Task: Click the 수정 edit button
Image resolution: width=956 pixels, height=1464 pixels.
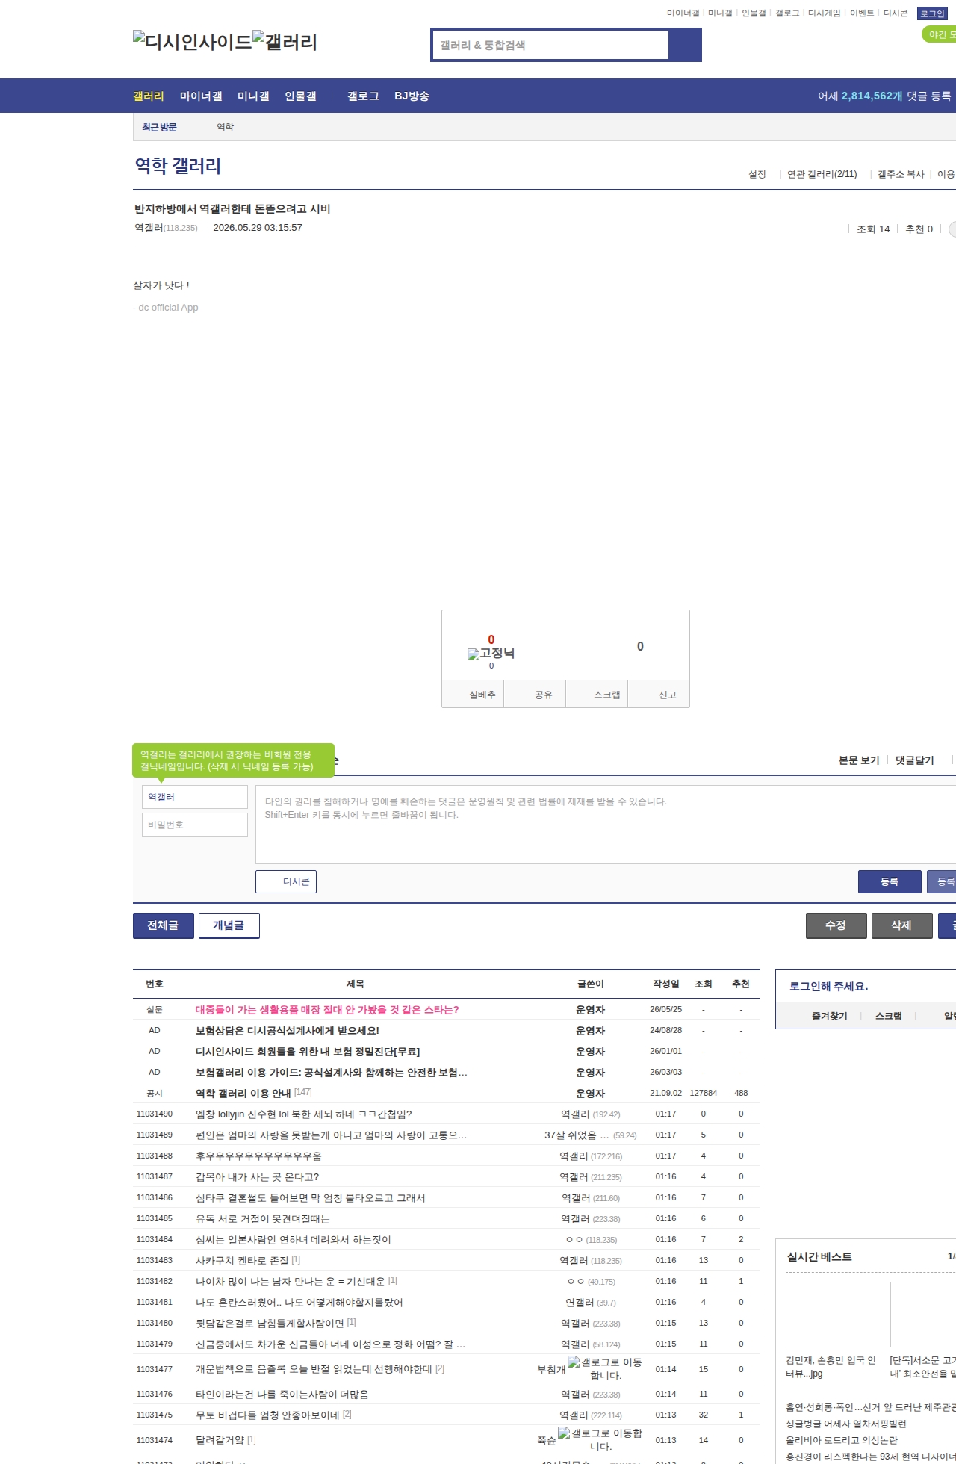Action: [x=836, y=925]
